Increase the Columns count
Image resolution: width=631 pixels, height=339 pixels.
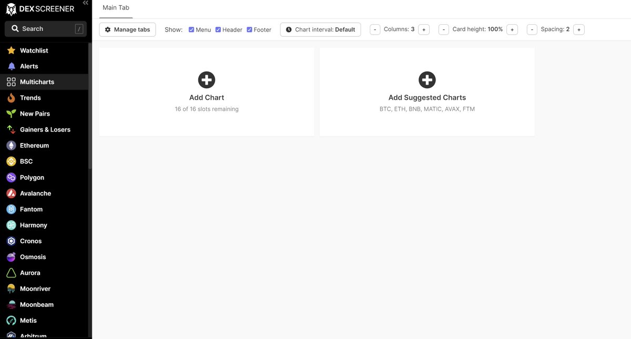pyautogui.click(x=424, y=29)
